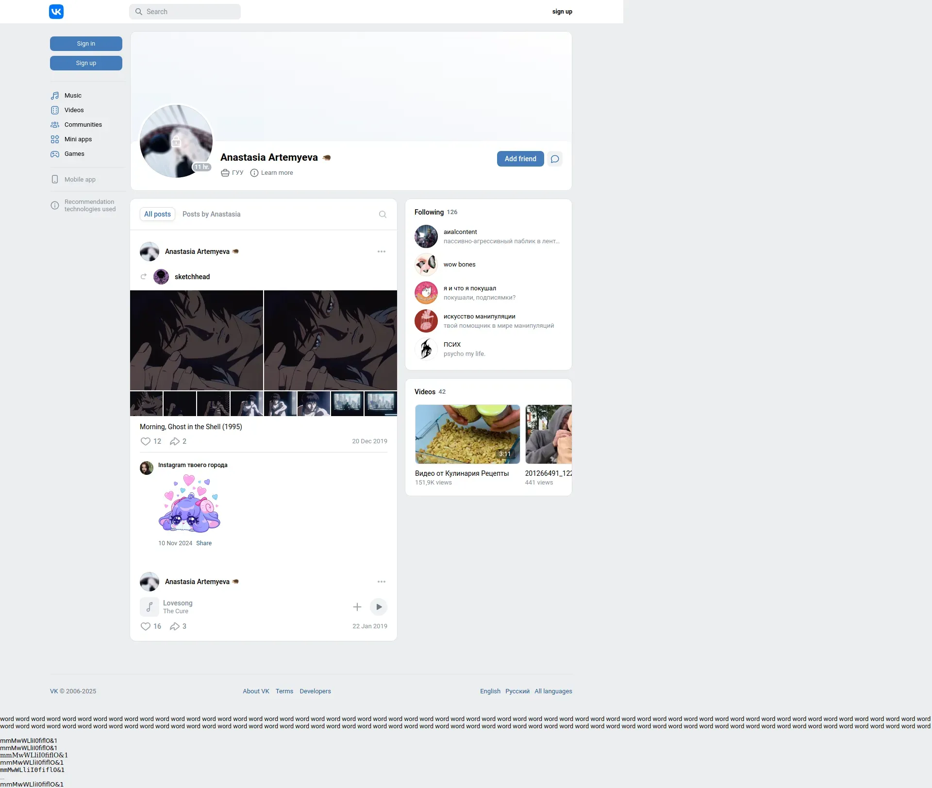Click the Add friend button

pos(520,159)
